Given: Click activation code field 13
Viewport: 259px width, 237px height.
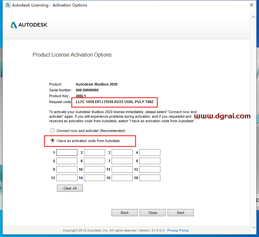Looking at the screenshot, I should coord(67,178).
